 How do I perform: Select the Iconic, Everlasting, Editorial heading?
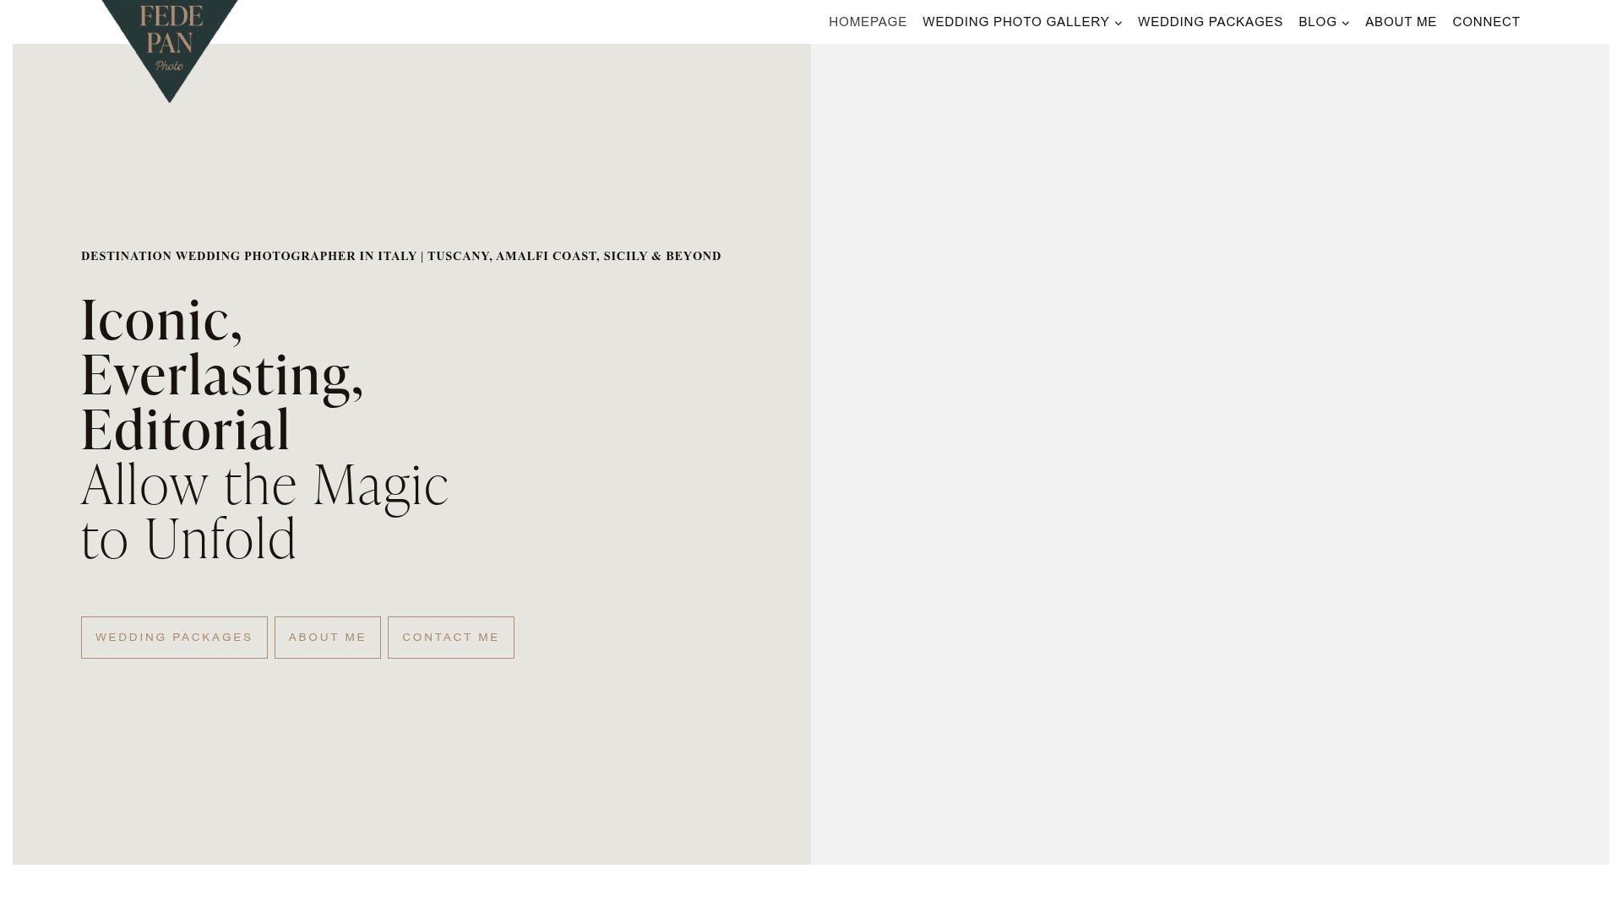(x=222, y=374)
